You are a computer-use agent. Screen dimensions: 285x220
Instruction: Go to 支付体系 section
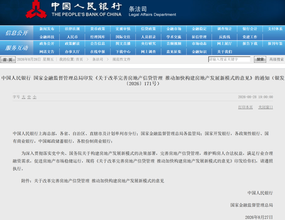tap(275, 29)
